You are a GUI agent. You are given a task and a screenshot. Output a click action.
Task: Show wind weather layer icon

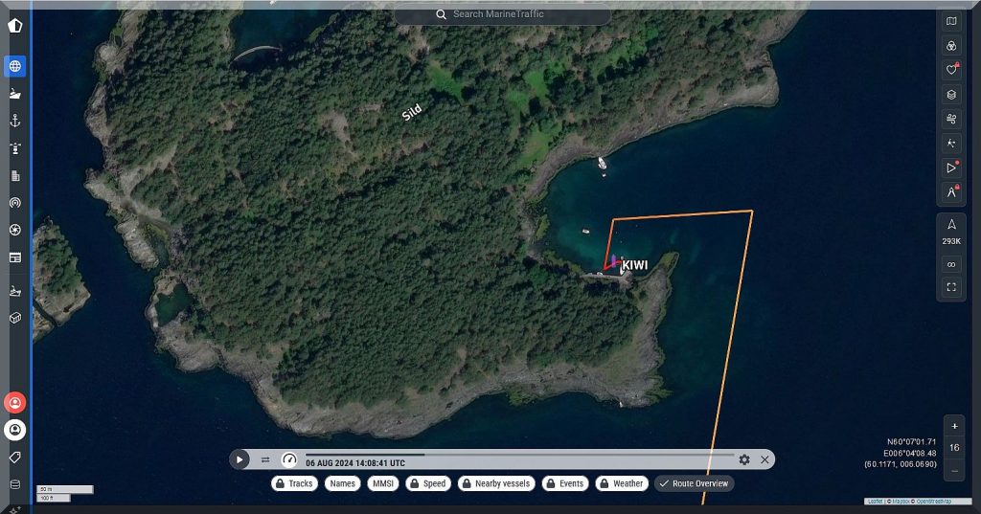(950, 119)
